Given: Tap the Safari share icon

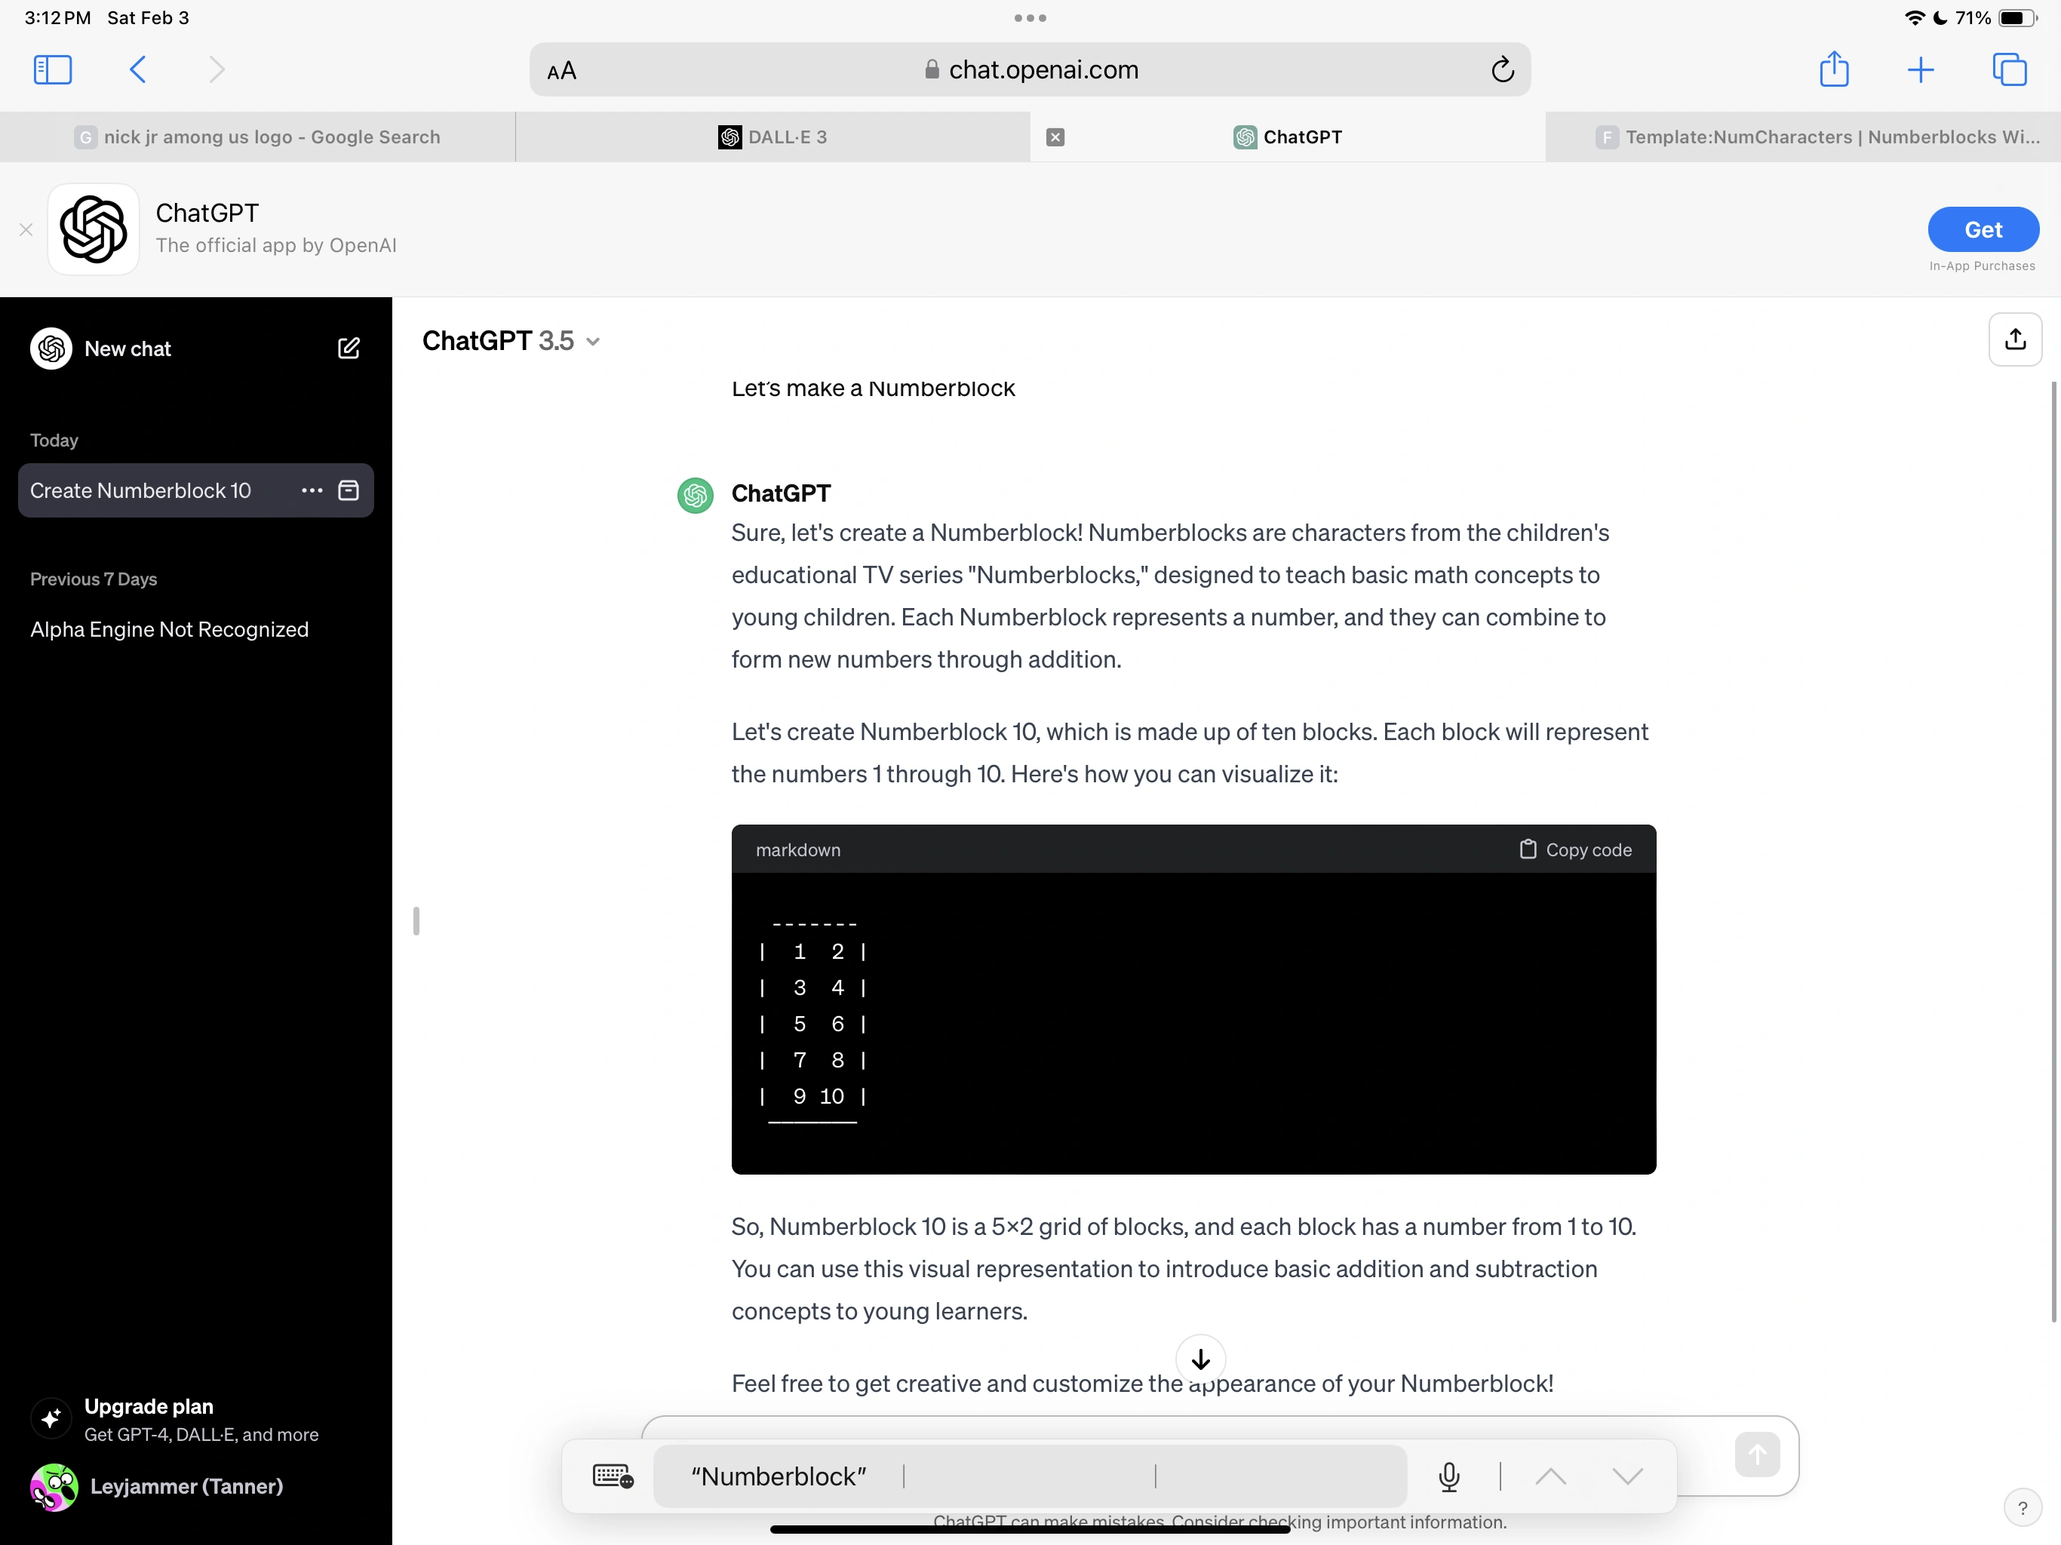Looking at the screenshot, I should (x=1834, y=70).
